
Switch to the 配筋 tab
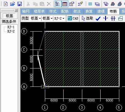(65, 11)
